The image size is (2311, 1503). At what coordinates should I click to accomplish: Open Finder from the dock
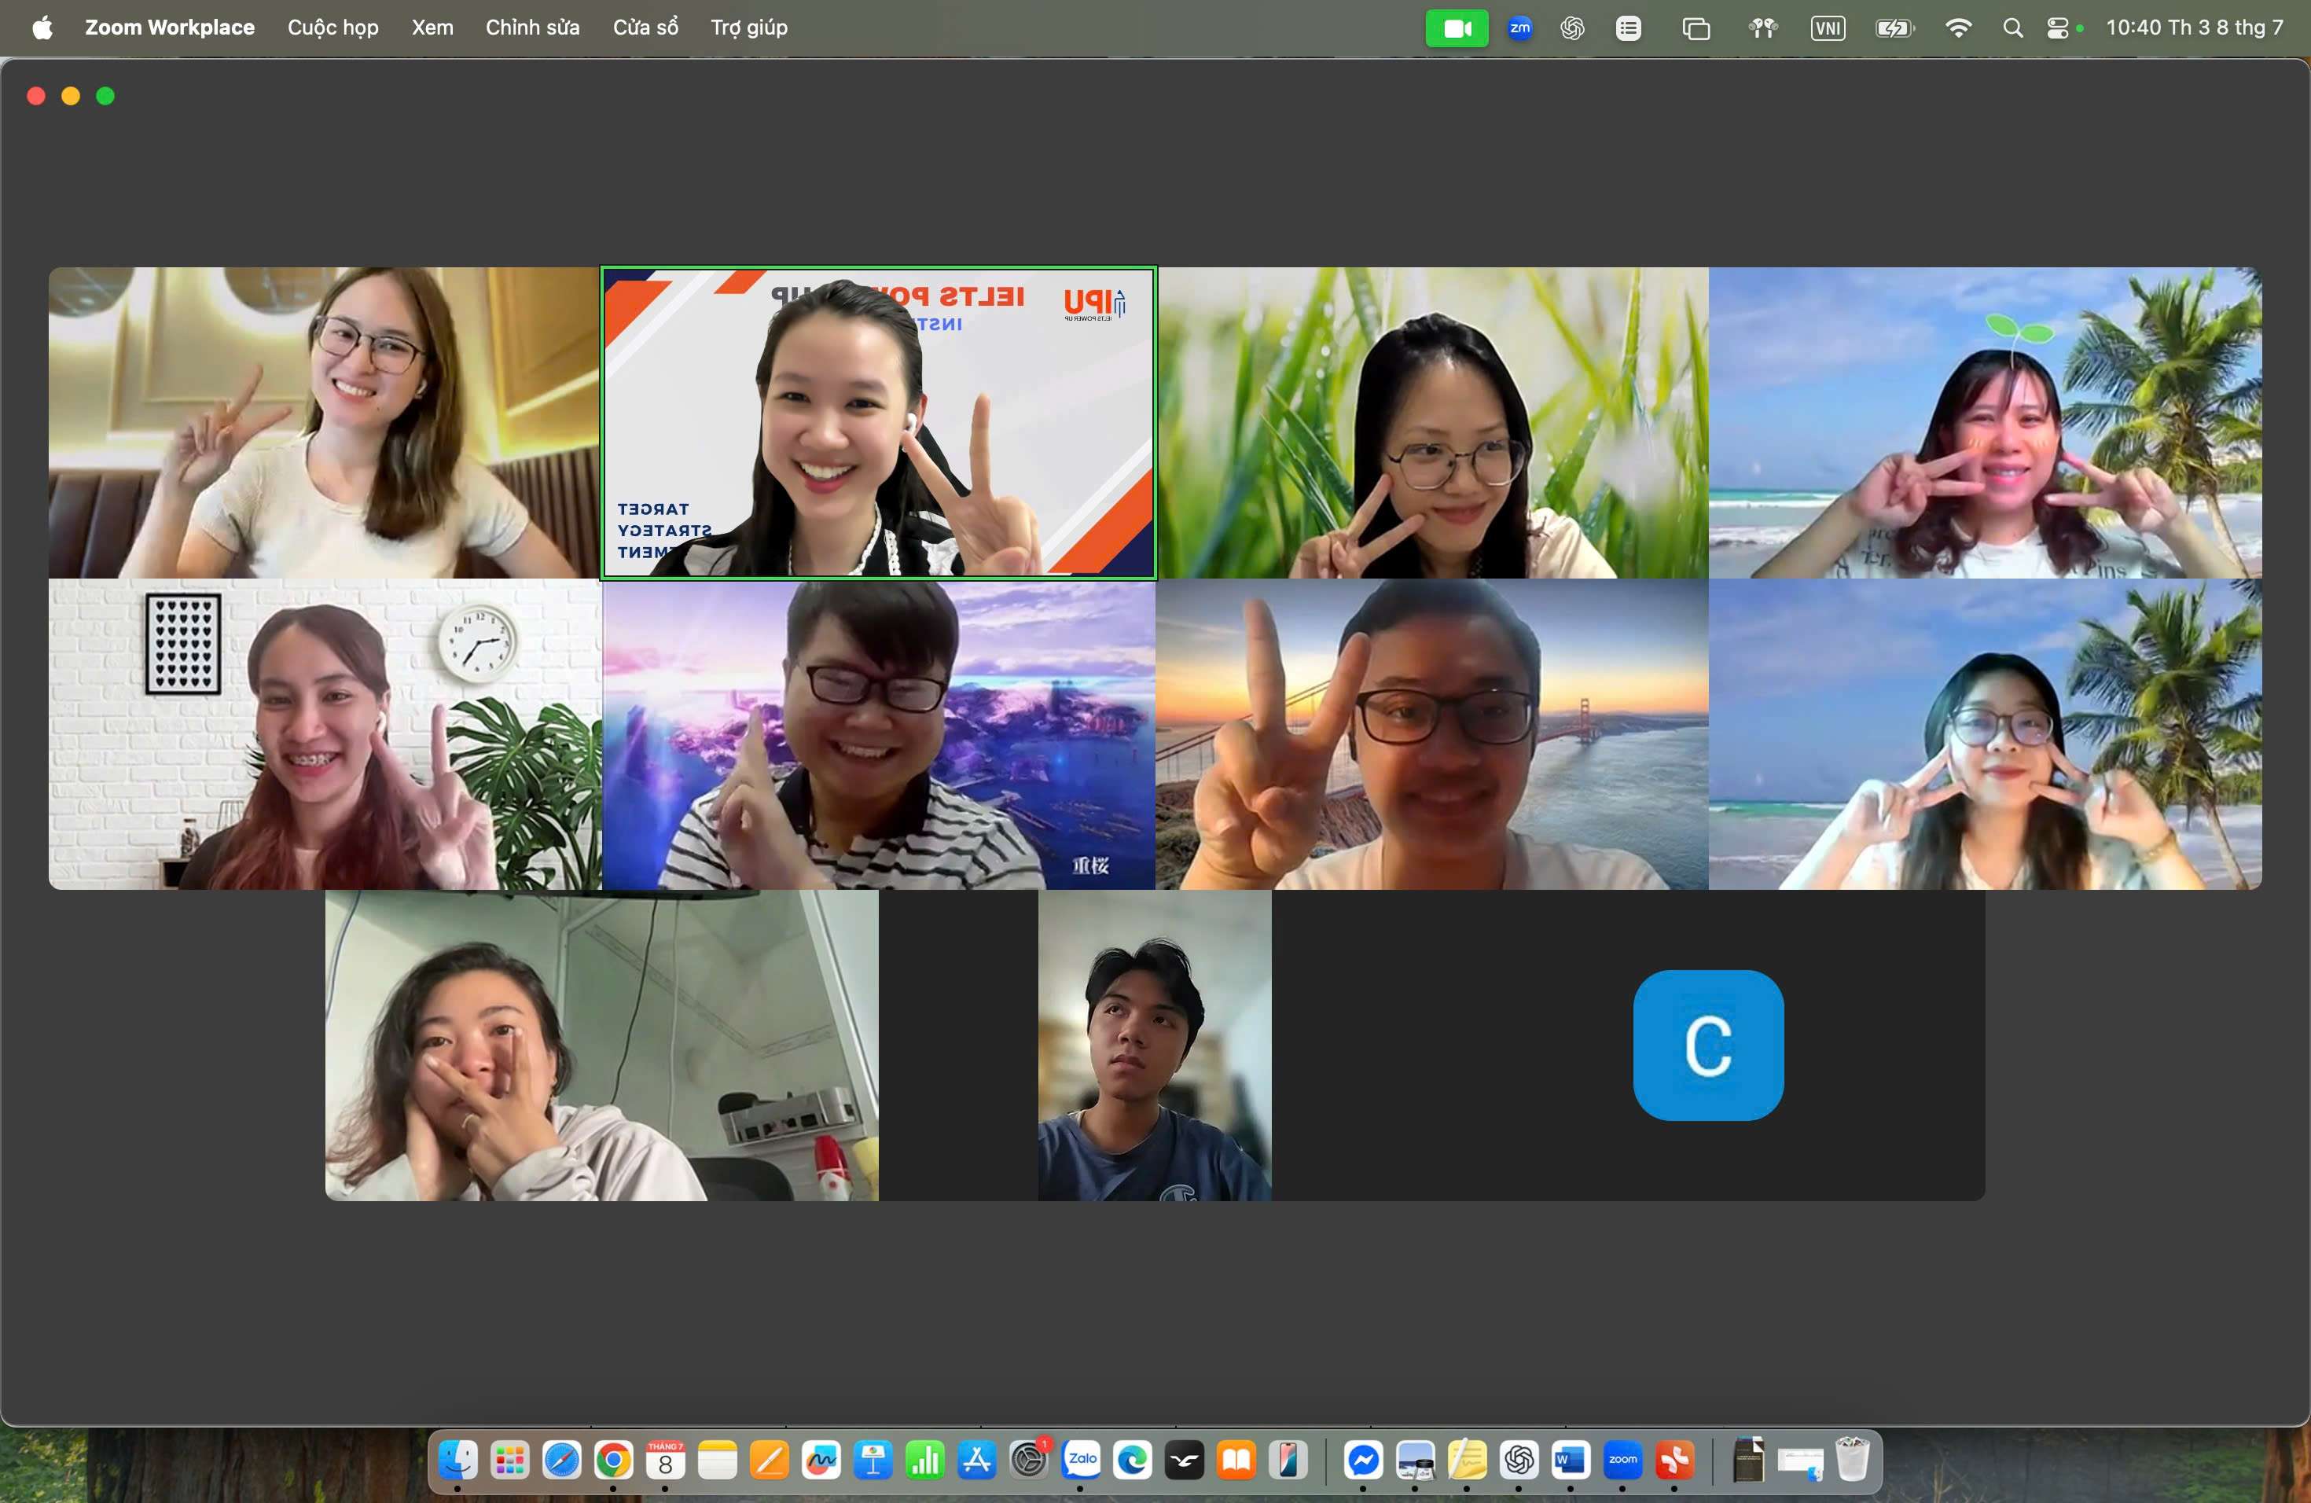pos(457,1459)
